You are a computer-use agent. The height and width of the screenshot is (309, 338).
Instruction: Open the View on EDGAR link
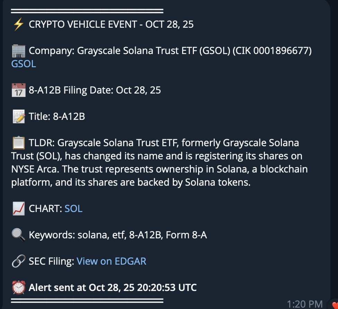111,261
